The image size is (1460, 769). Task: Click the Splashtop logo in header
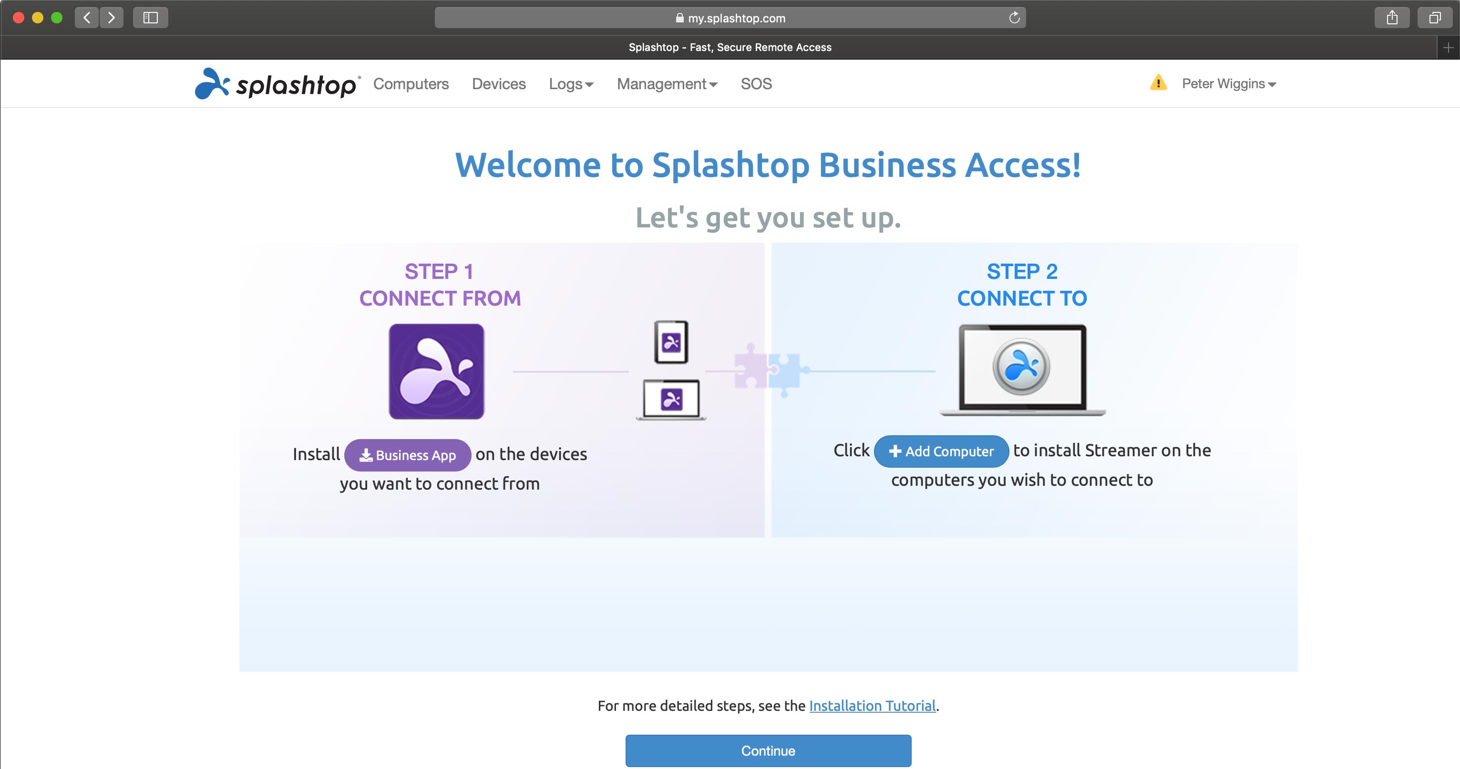point(277,84)
